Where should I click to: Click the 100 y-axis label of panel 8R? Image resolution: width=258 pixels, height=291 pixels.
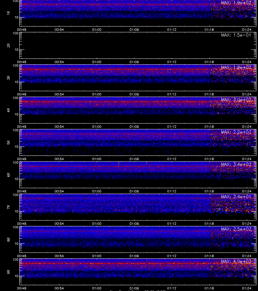pyautogui.click(x=15, y=227)
